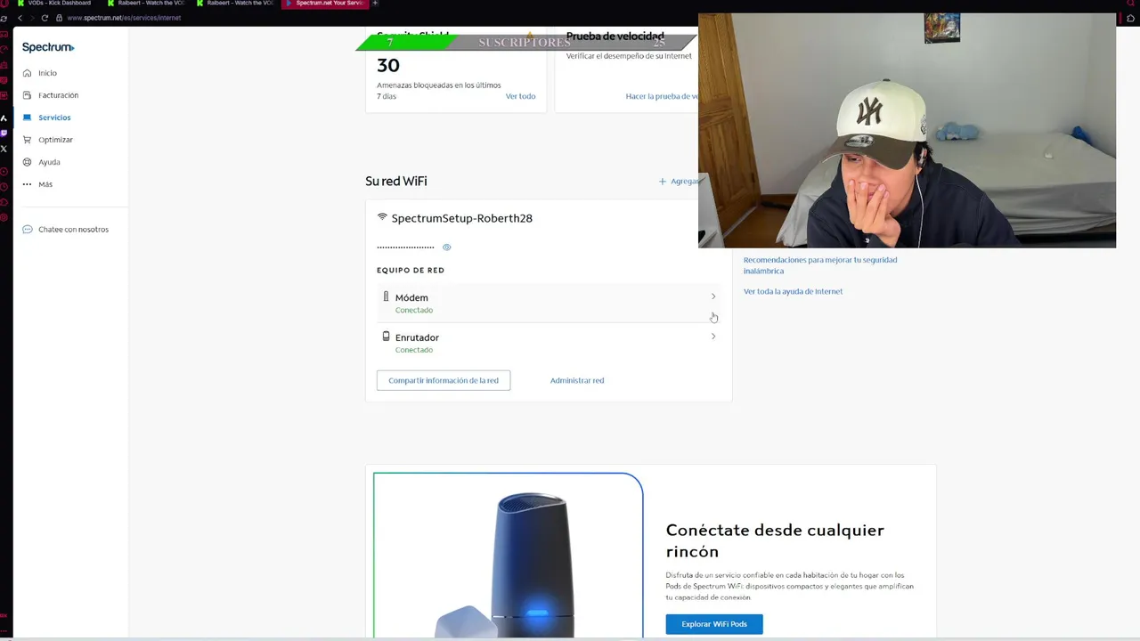The height and width of the screenshot is (641, 1140).
Task: Click the plus icon beside Agregar
Action: click(662, 182)
